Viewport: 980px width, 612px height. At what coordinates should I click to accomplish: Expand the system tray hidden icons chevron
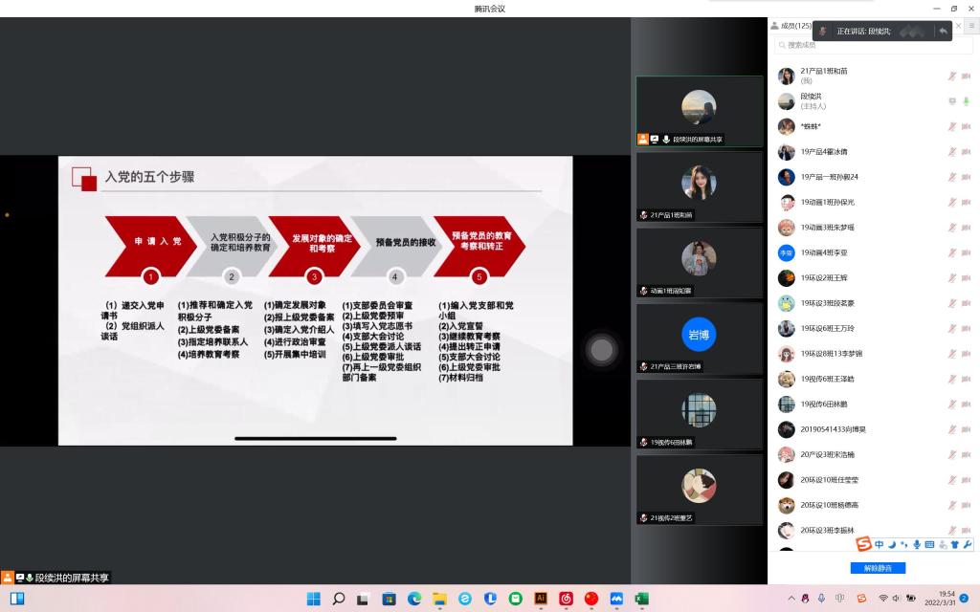791,599
